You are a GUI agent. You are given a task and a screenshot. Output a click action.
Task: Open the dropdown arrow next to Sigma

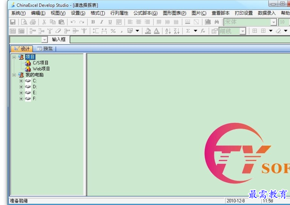(195, 31)
